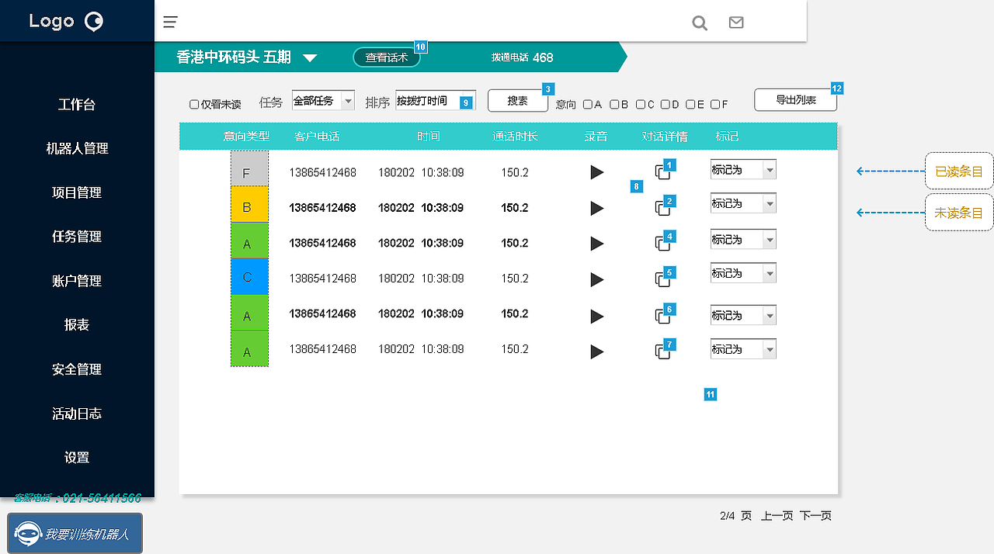Image resolution: width=994 pixels, height=554 pixels.
Task: Click robot icon in train button
Action: (x=29, y=534)
